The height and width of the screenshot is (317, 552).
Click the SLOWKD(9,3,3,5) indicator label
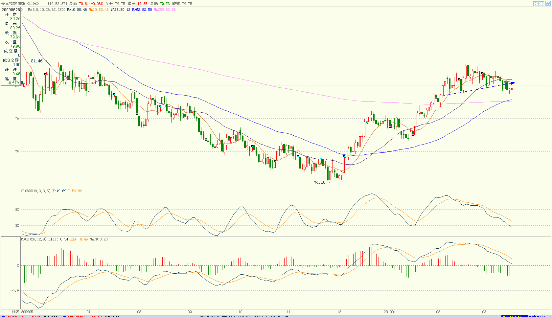[x=36, y=191]
